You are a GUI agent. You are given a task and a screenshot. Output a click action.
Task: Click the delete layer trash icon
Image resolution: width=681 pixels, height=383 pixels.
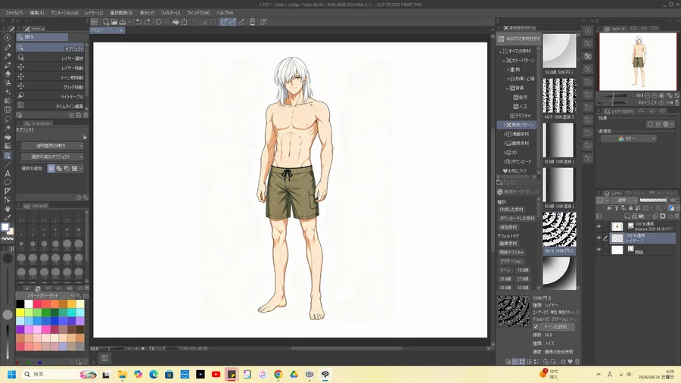(x=677, y=216)
